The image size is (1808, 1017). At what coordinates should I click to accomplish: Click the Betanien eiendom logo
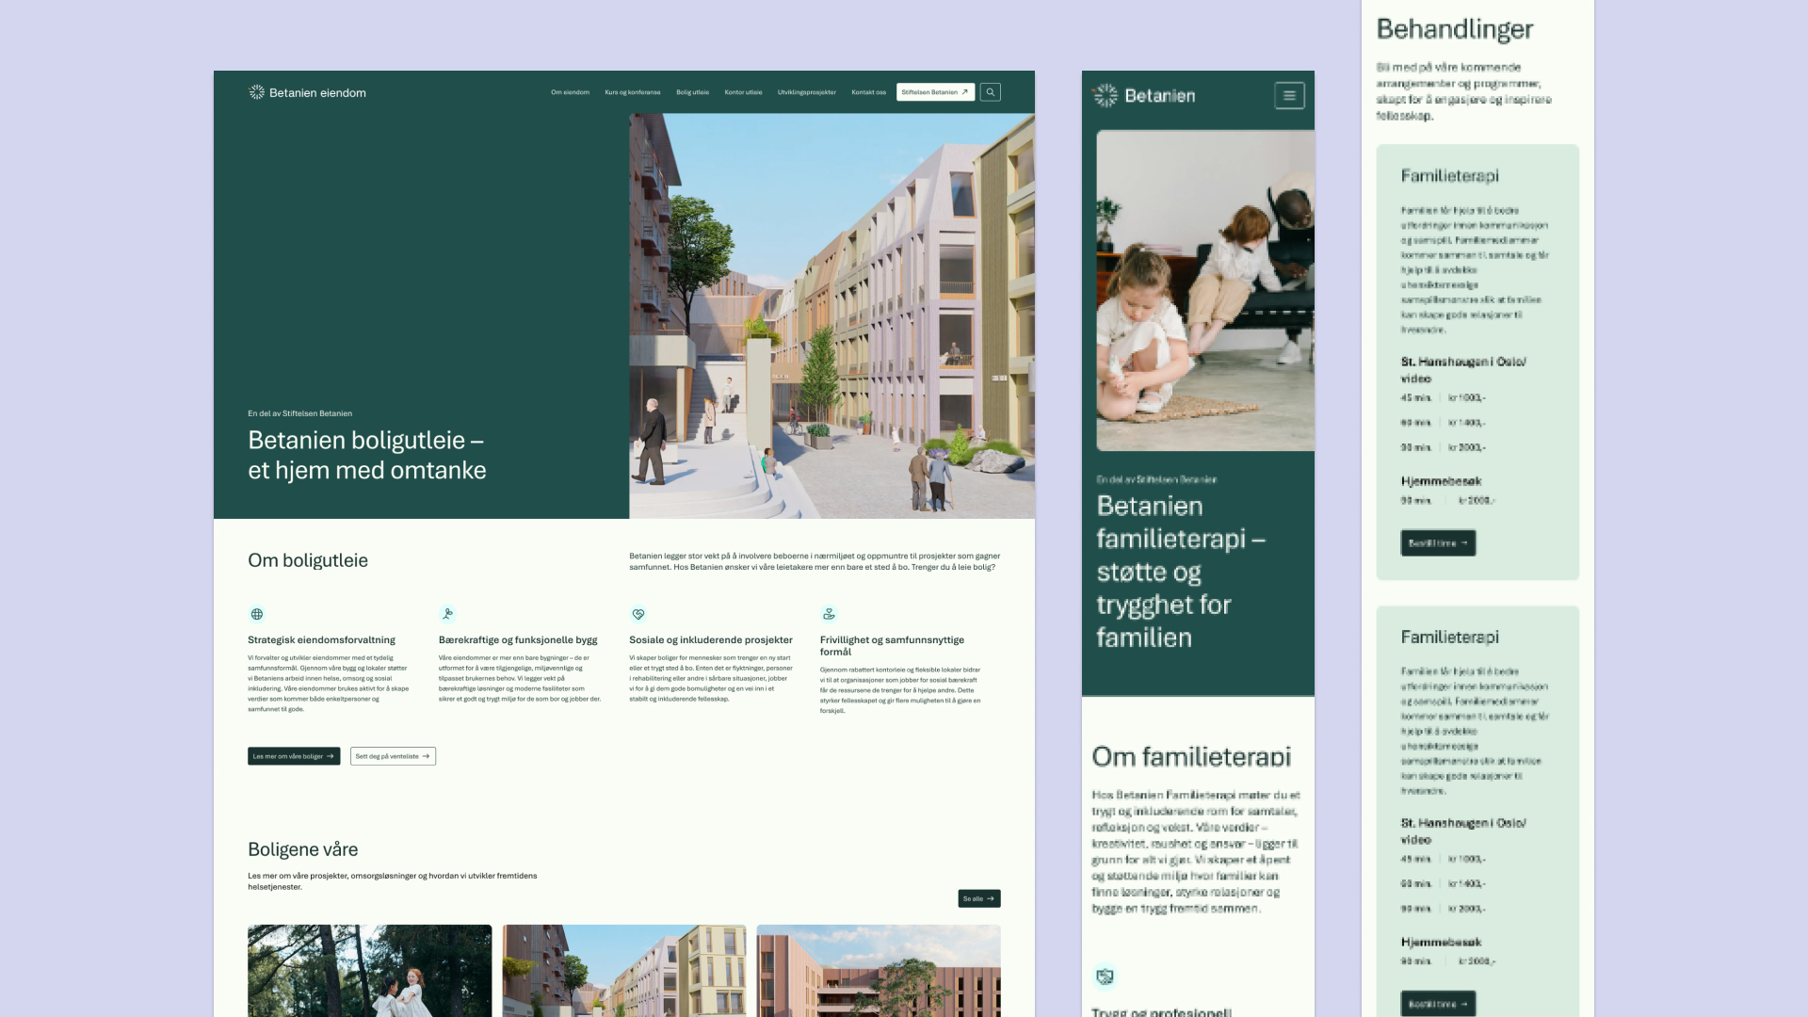(307, 92)
